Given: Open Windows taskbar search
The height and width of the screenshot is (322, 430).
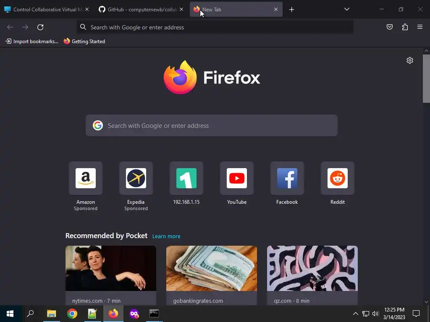Looking at the screenshot, I should [x=30, y=314].
